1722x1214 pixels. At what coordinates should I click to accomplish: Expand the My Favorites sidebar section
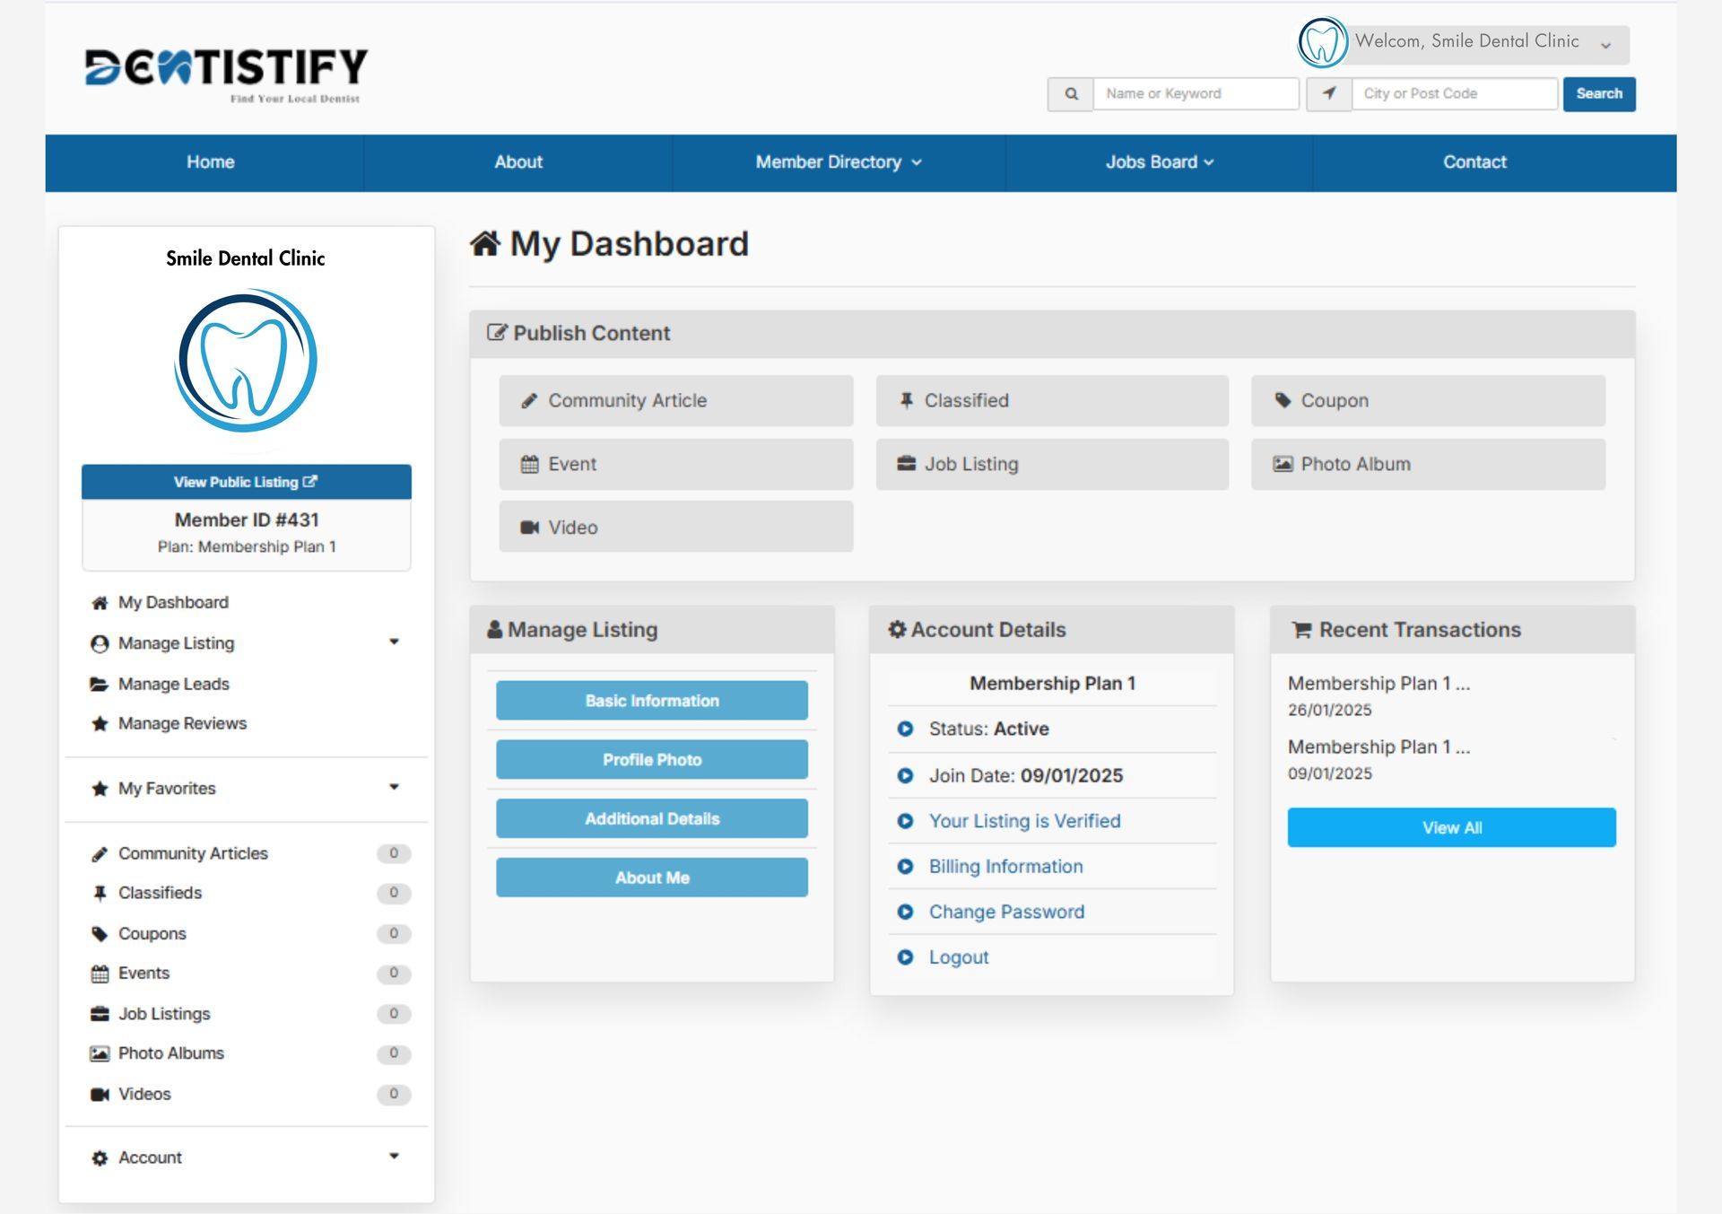[393, 788]
